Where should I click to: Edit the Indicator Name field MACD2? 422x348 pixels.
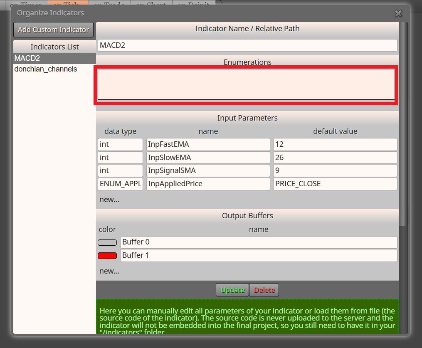point(247,45)
